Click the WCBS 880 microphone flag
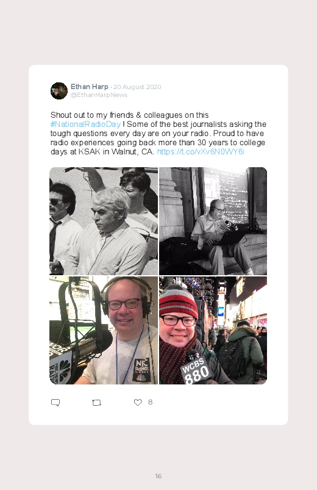The image size is (317, 490). click(196, 370)
